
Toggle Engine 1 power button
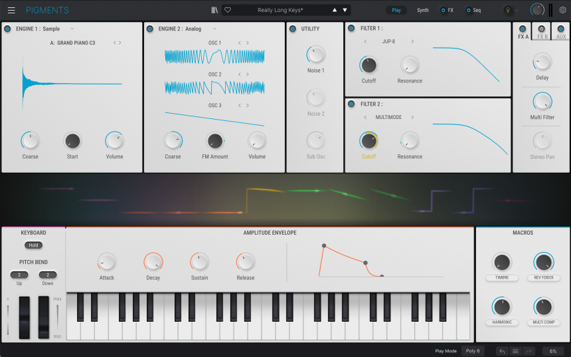pyautogui.click(x=7, y=29)
